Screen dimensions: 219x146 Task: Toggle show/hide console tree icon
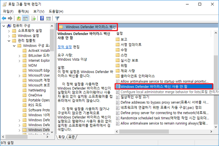pos(25,18)
